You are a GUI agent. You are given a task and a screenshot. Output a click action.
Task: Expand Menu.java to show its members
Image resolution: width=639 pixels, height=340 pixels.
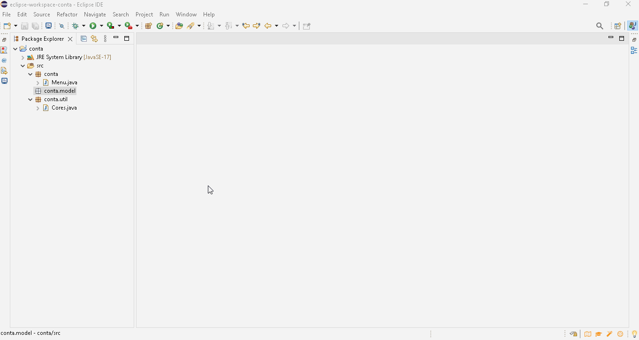(38, 82)
